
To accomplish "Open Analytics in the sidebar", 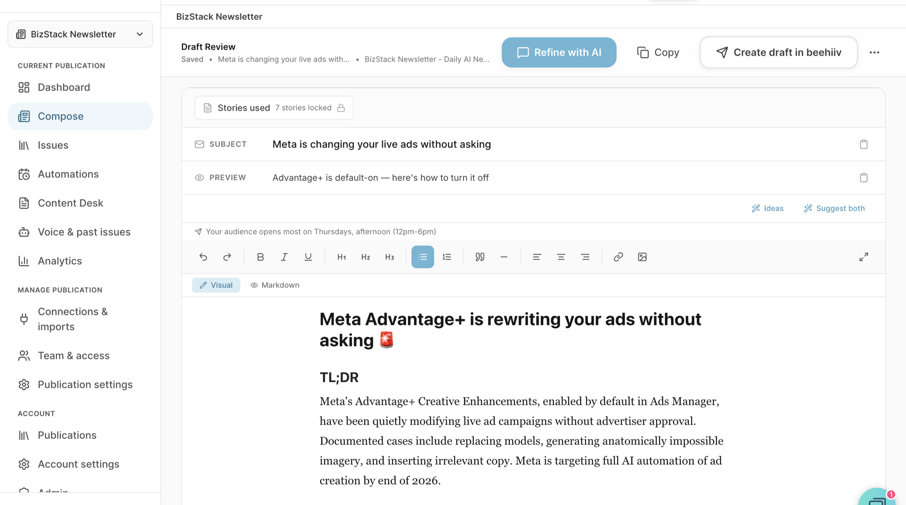I will (x=80, y=261).
